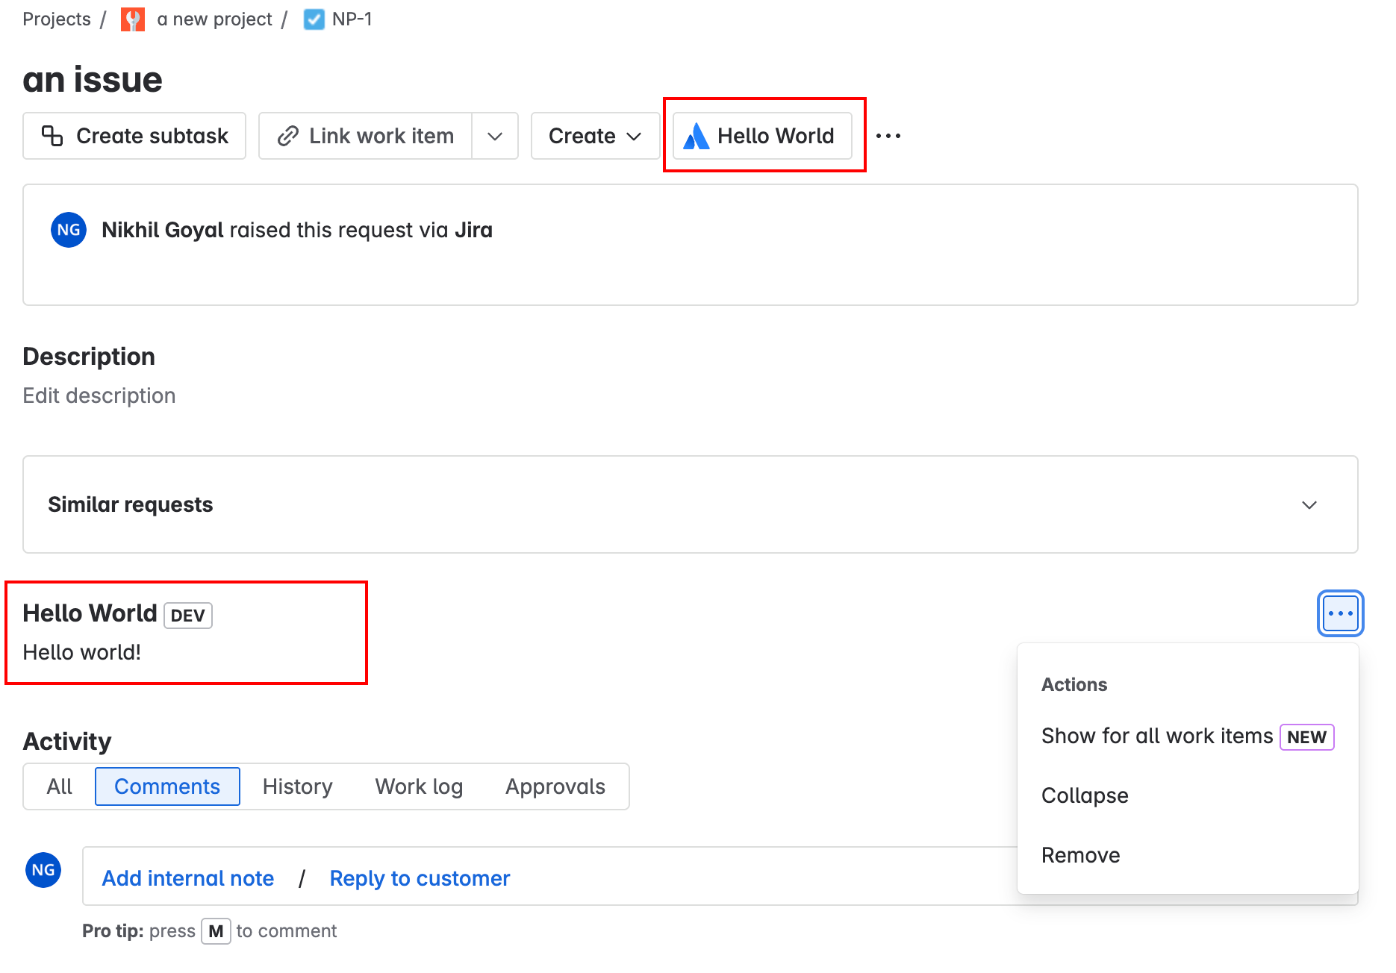Choose Remove from the Actions menu
The image size is (1396, 973).
point(1080,855)
